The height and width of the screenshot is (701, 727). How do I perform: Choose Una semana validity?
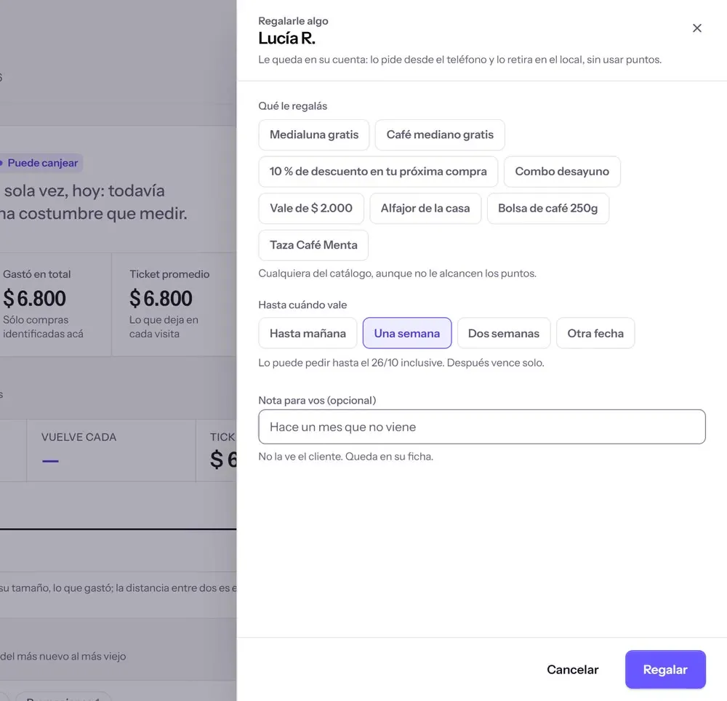[407, 333]
